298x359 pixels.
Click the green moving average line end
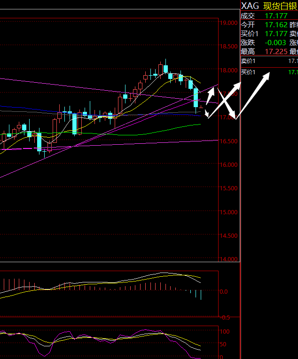click(x=200, y=125)
